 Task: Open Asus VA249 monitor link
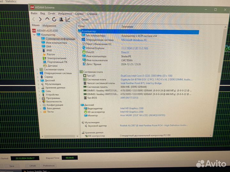pos(142,115)
